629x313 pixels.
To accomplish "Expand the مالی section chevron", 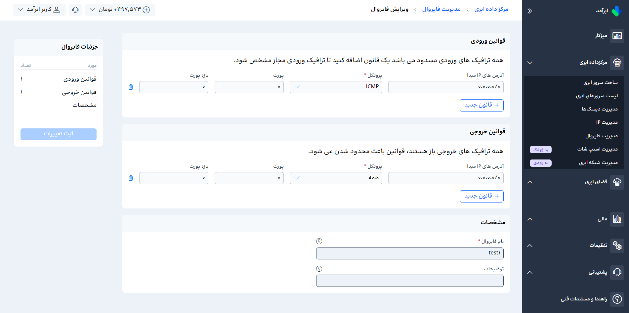I will point(530,219).
